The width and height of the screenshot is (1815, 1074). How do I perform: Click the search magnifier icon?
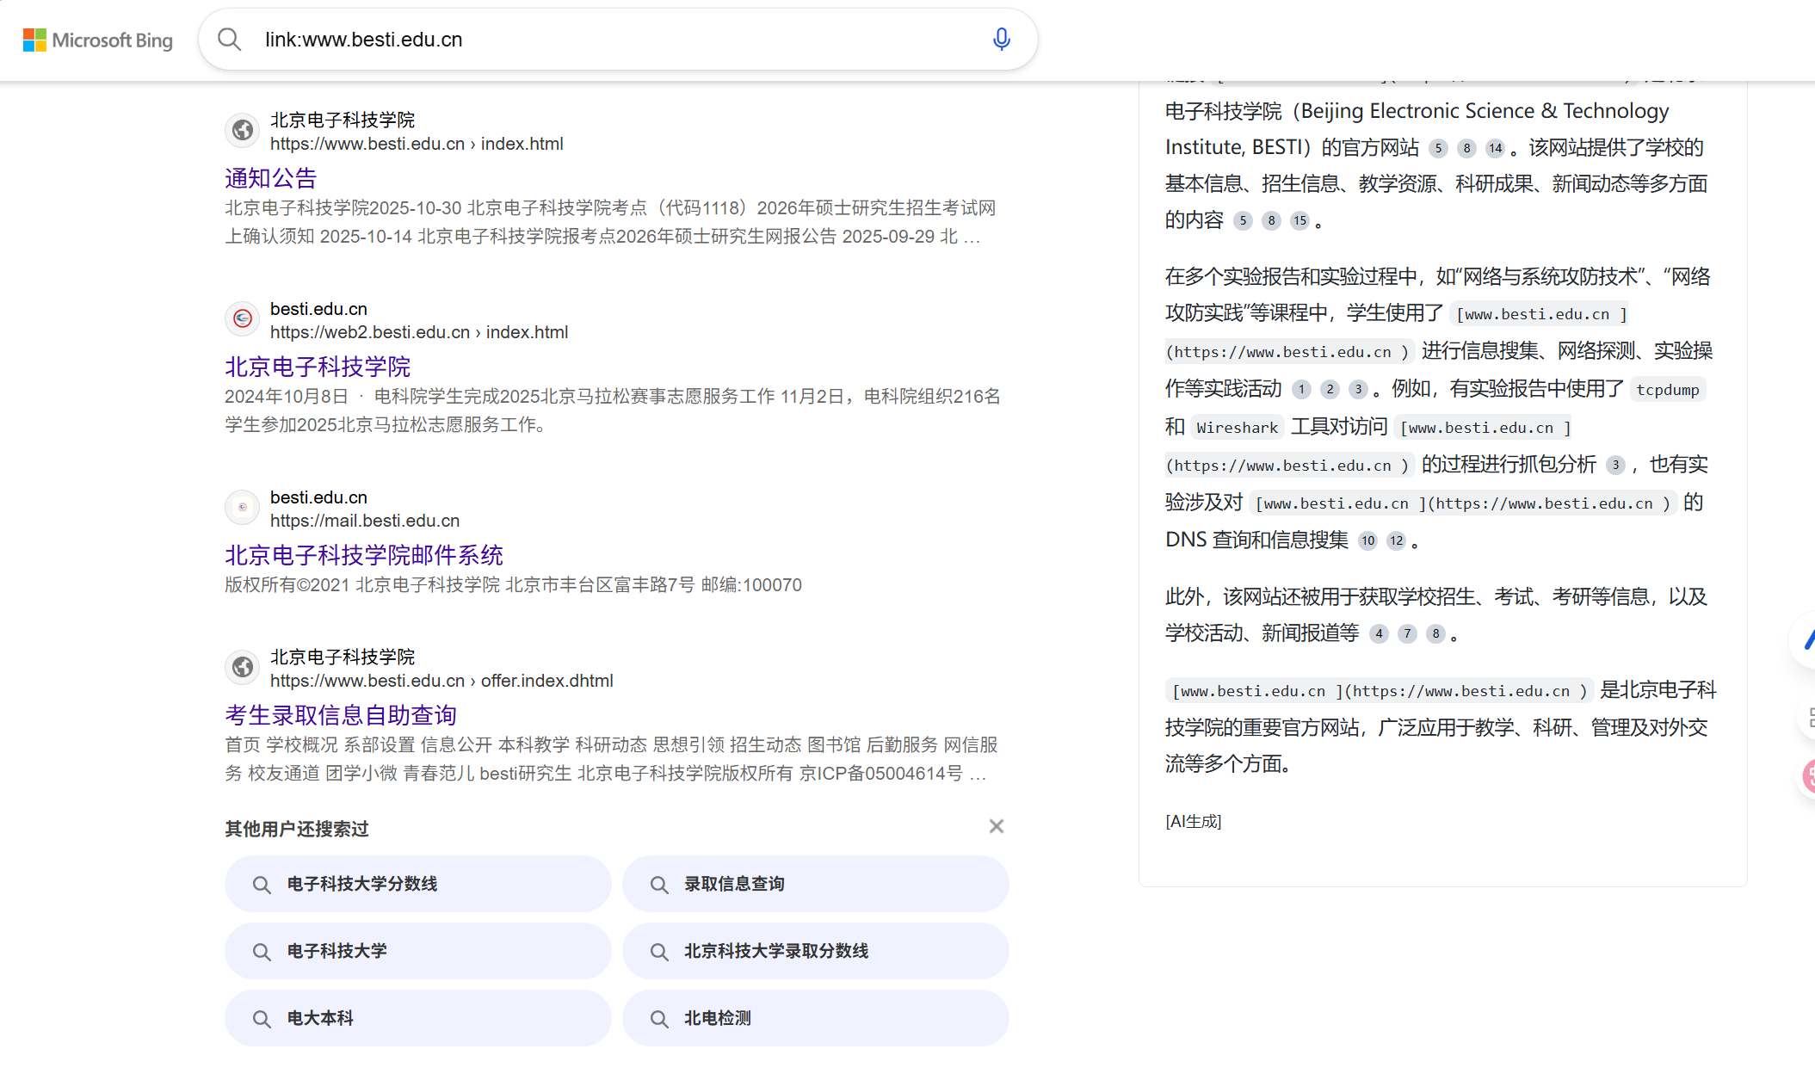(x=229, y=40)
